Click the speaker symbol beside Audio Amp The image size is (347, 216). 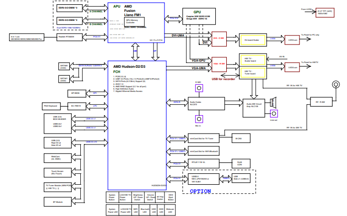[x=273, y=103]
